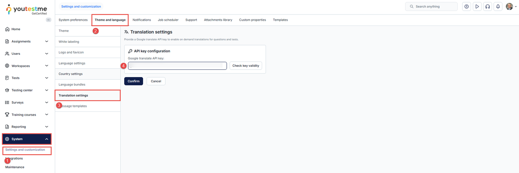Expand the Reporting menu chevron
The width and height of the screenshot is (519, 173).
coord(46,127)
